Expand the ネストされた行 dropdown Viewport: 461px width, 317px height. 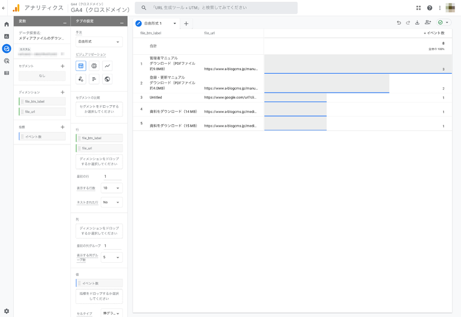tap(111, 202)
